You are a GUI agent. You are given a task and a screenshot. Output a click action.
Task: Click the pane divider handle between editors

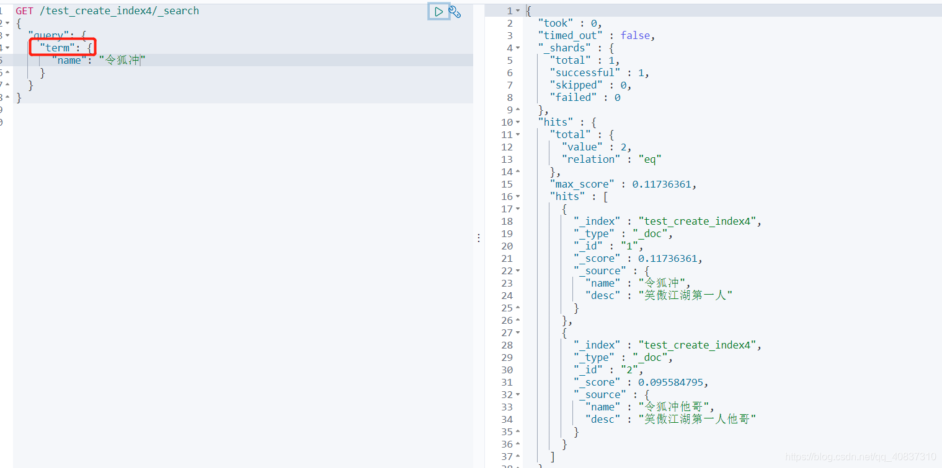[478, 238]
